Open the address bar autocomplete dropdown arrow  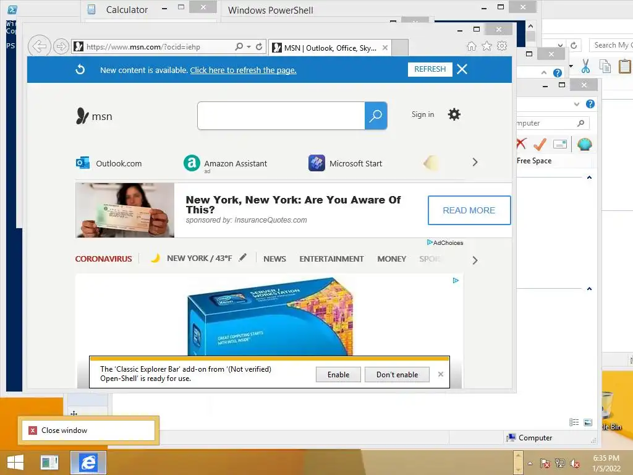click(x=249, y=47)
